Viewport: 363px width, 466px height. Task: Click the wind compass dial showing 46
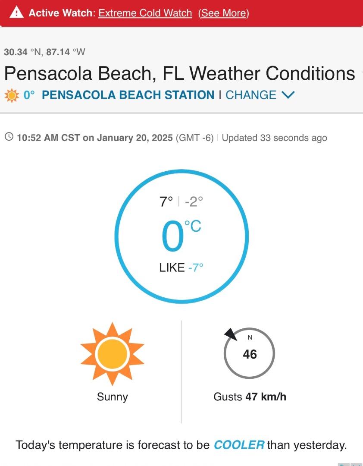point(250,353)
